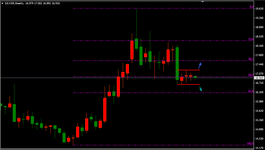Image resolution: width=265 pixels, height=150 pixels.
Task: Click price axis label 14.170
Action: 259,148
